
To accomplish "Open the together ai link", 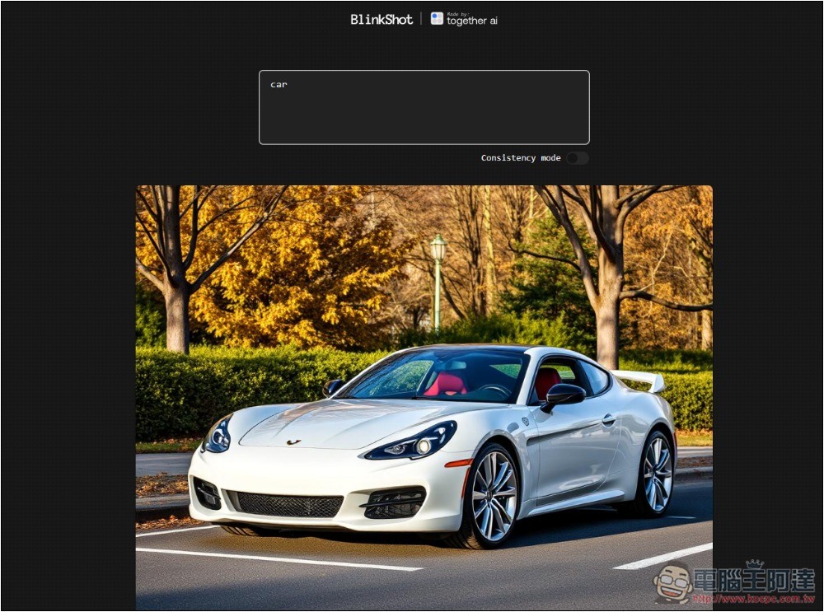I will [464, 20].
